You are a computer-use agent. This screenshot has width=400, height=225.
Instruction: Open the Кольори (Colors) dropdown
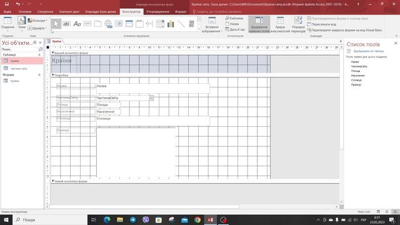[x=37, y=21]
